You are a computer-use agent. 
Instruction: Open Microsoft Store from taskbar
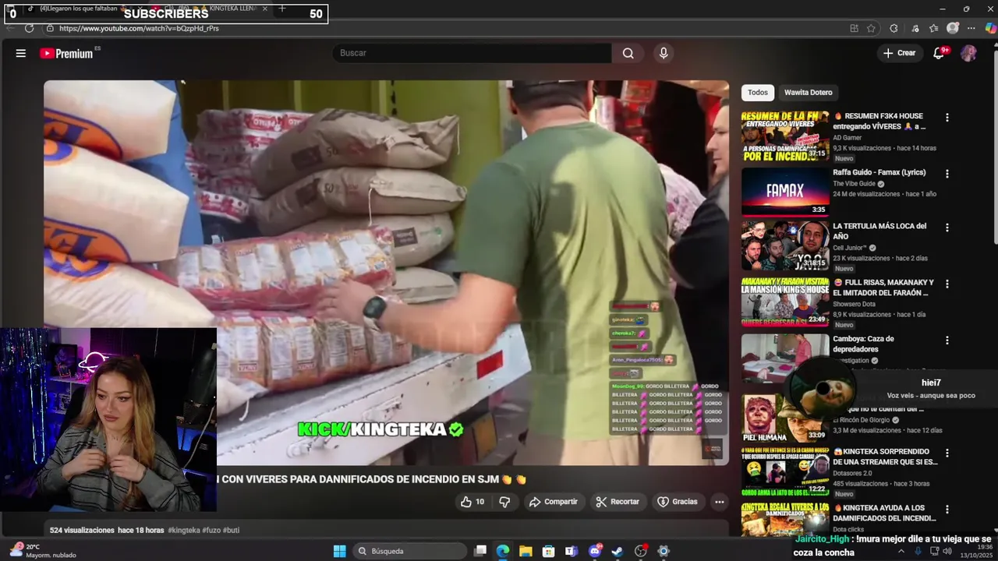549,551
